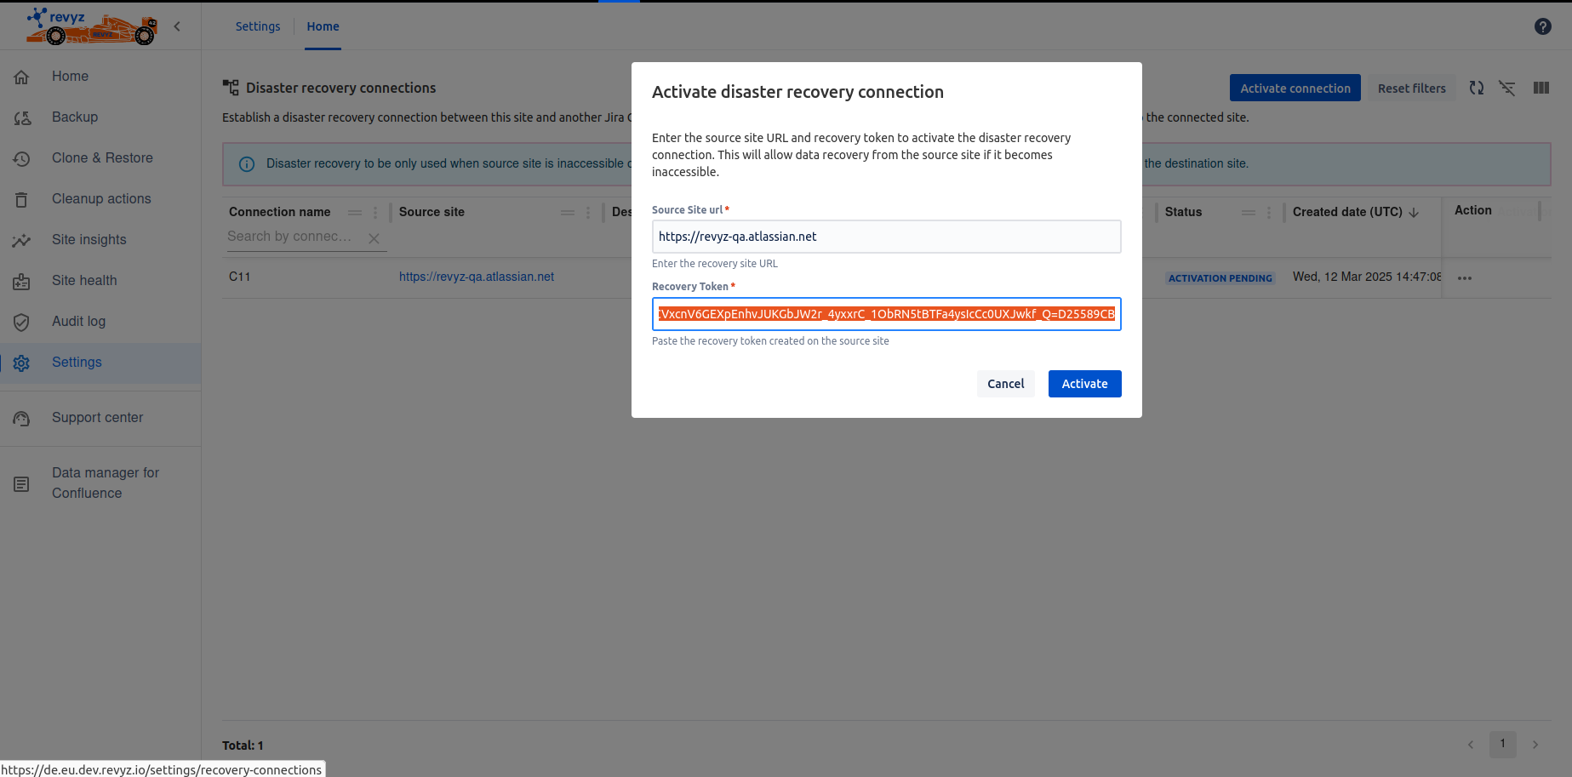Image resolution: width=1572 pixels, height=777 pixels.
Task: Switch to the Settings tab
Action: tap(258, 26)
